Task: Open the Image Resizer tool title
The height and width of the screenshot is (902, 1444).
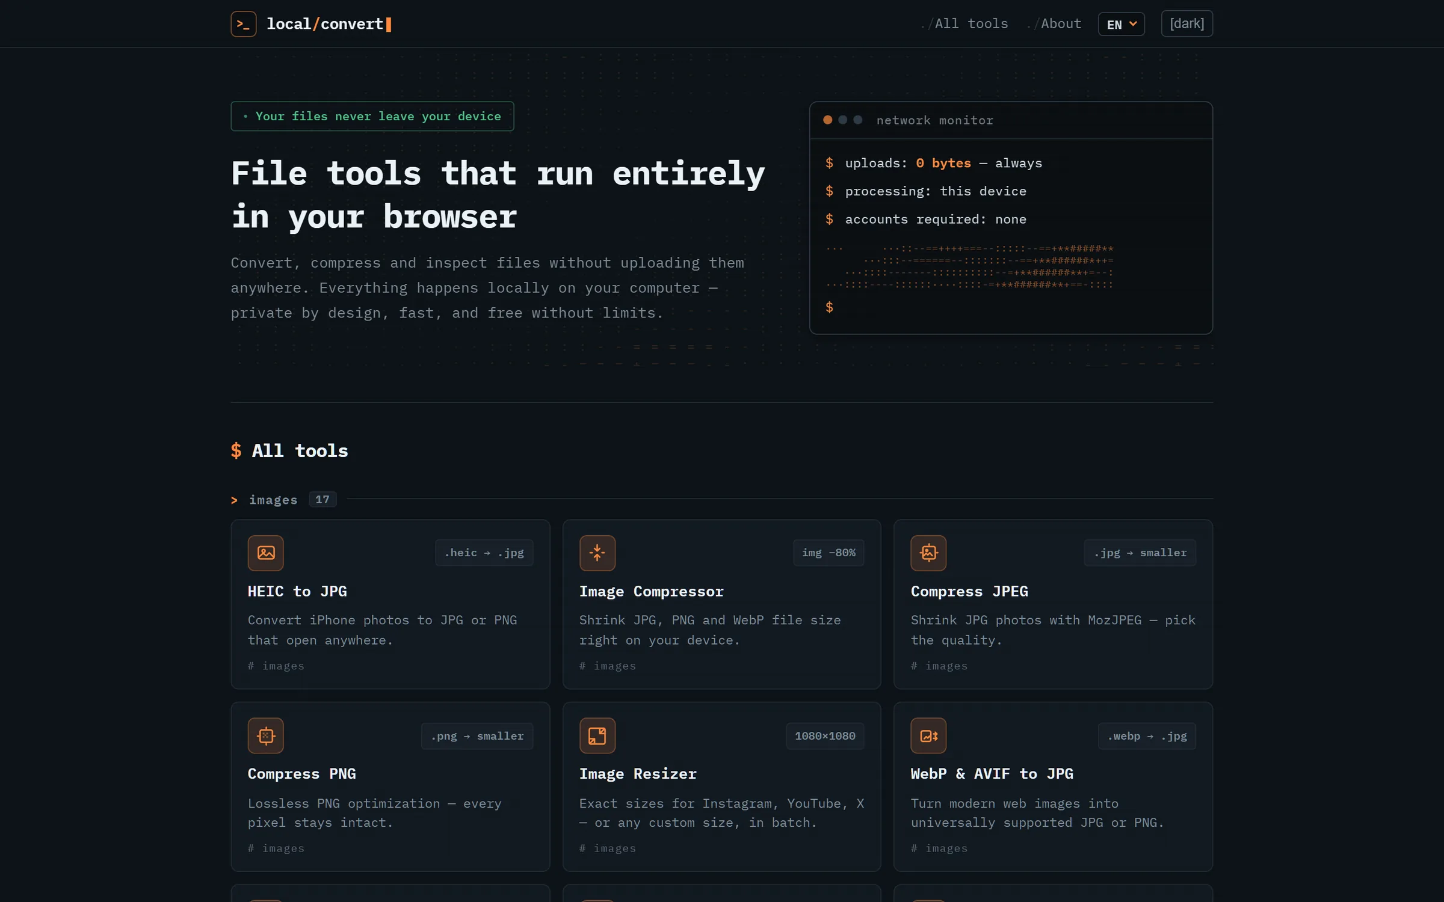Action: (x=638, y=774)
